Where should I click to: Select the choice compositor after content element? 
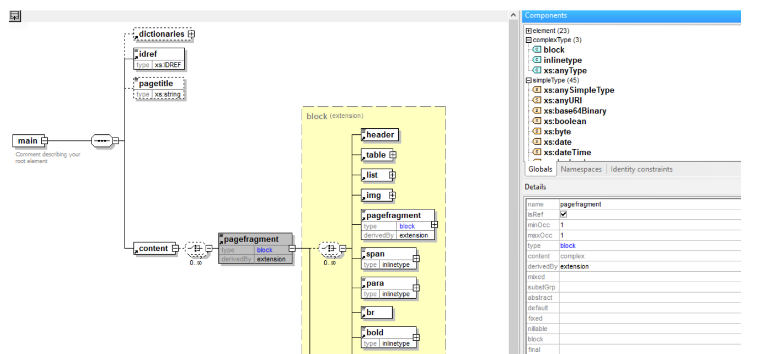coord(195,248)
